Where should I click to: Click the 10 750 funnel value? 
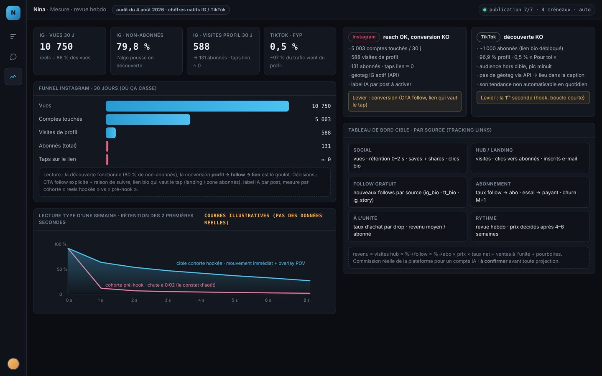pos(321,106)
